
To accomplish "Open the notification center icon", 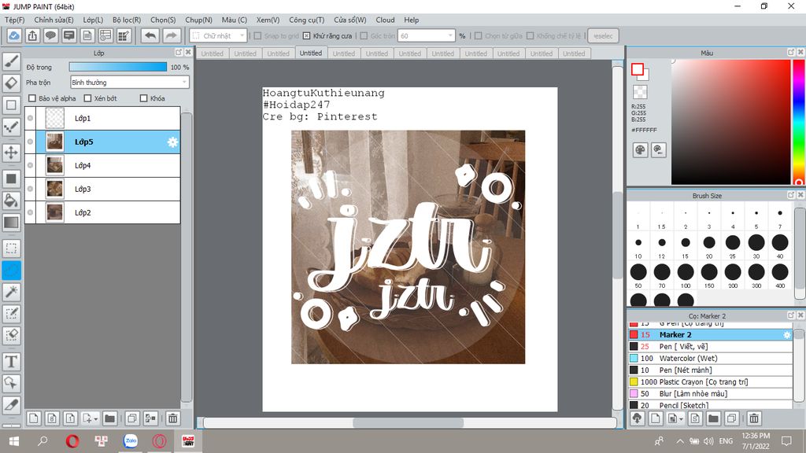I will [x=786, y=441].
